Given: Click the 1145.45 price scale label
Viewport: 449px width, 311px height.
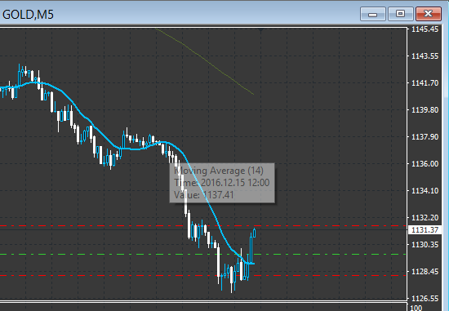Looking at the screenshot, I should (x=425, y=29).
